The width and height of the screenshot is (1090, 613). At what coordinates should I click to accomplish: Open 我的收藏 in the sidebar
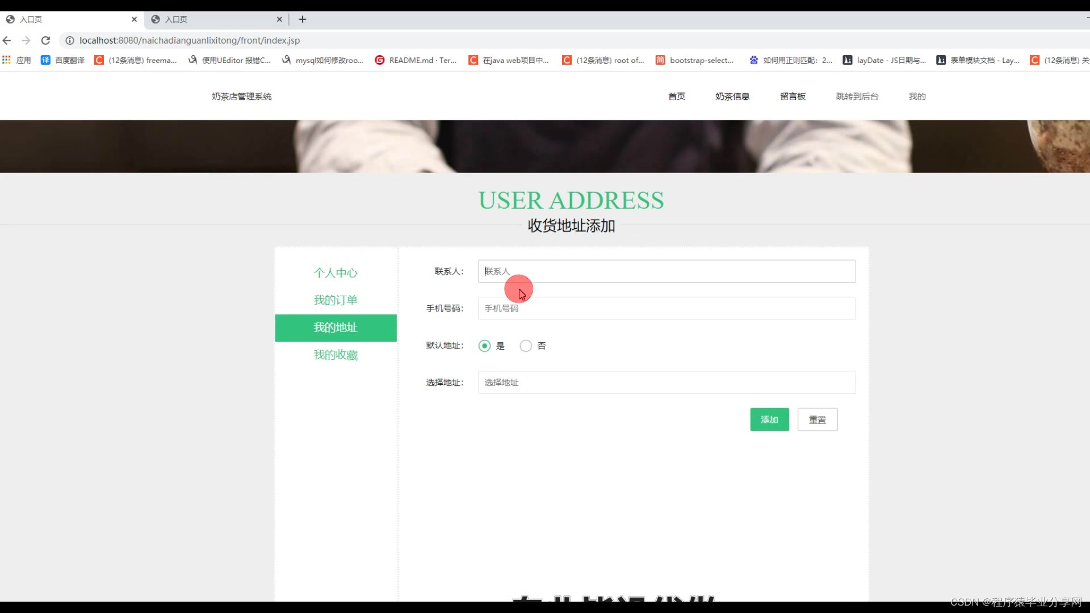336,355
